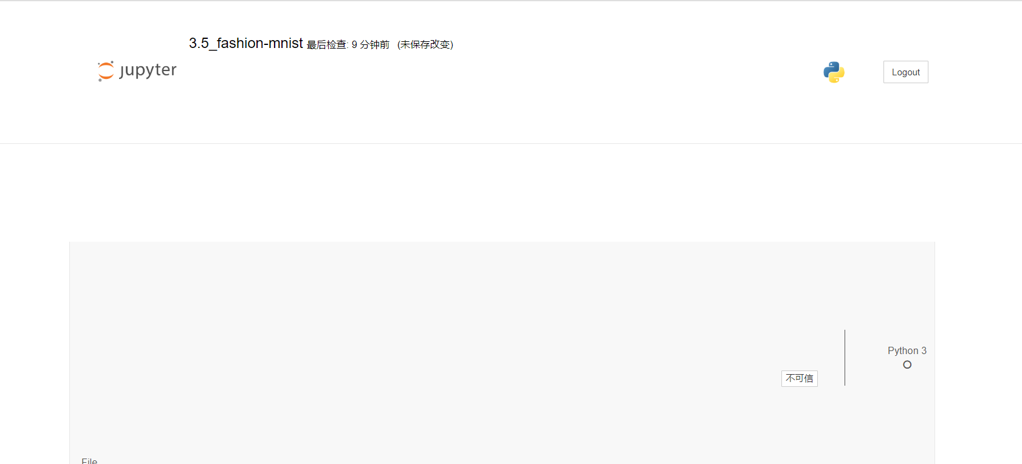1022x464 pixels.
Task: Click the 不可信 notebook trust button
Action: (799, 378)
